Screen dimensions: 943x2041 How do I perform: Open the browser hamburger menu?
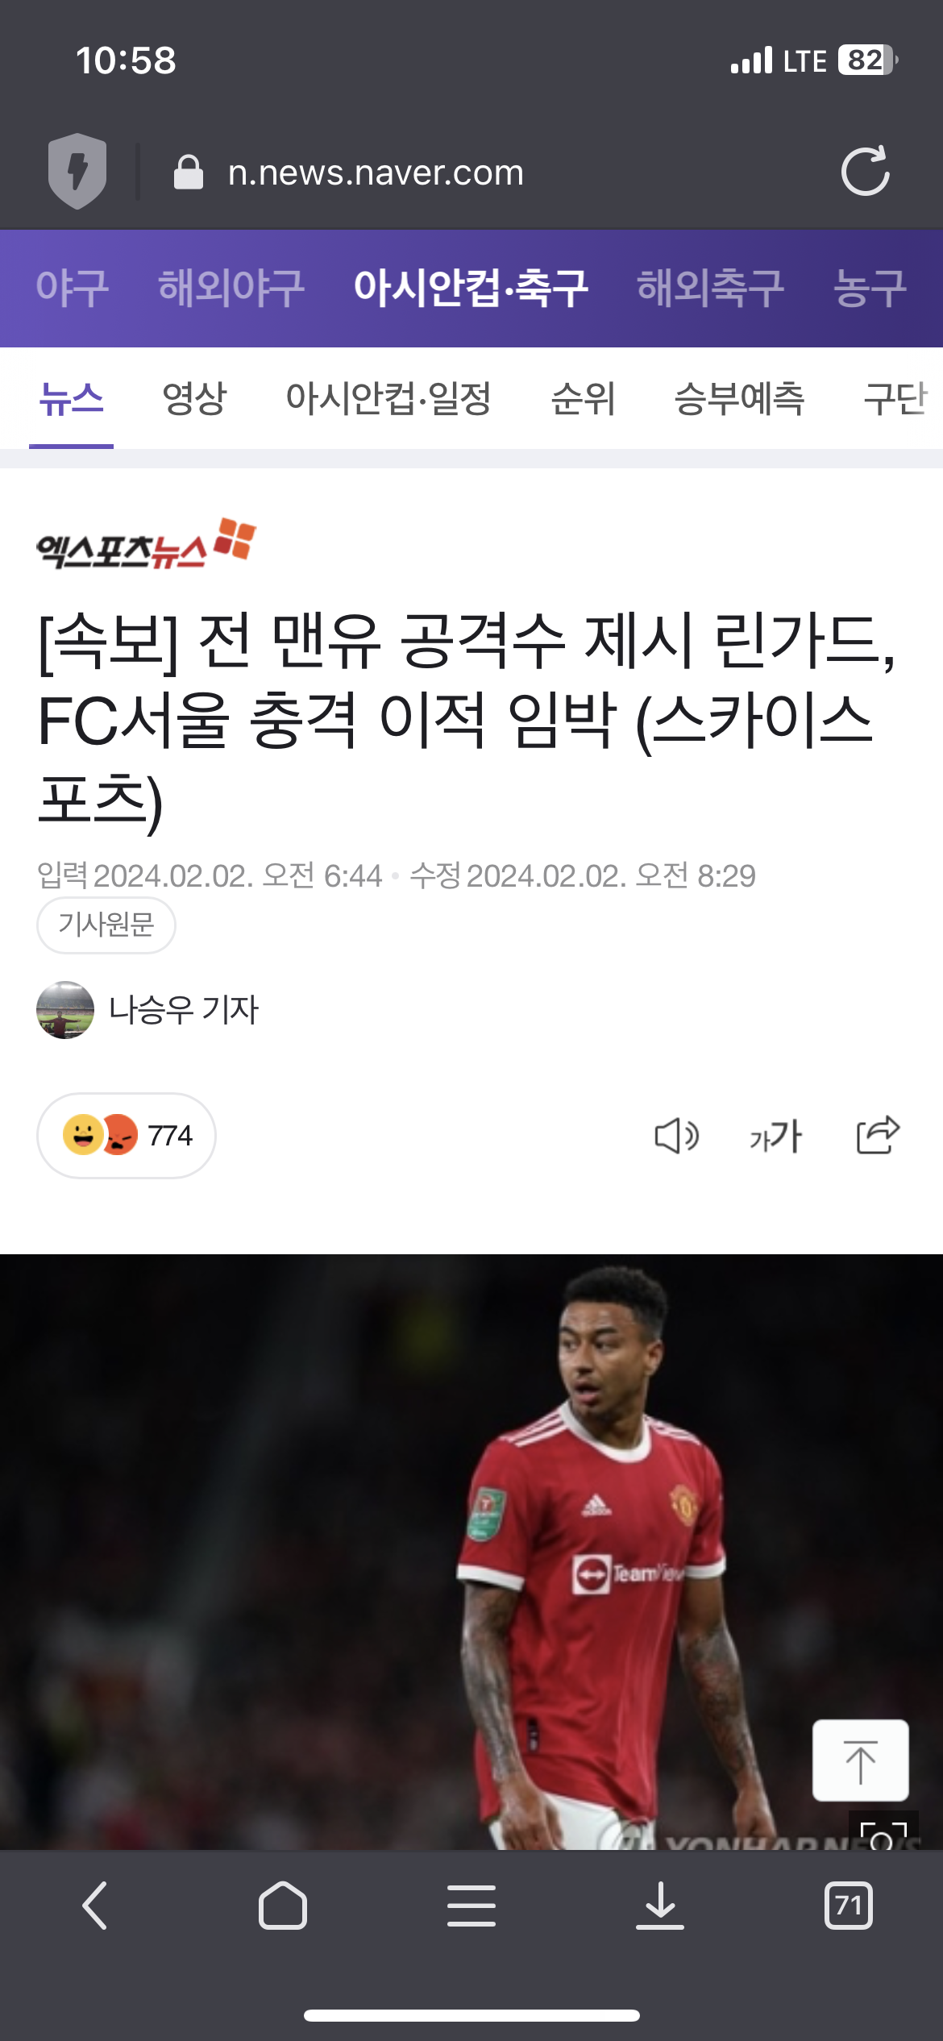[471, 1906]
